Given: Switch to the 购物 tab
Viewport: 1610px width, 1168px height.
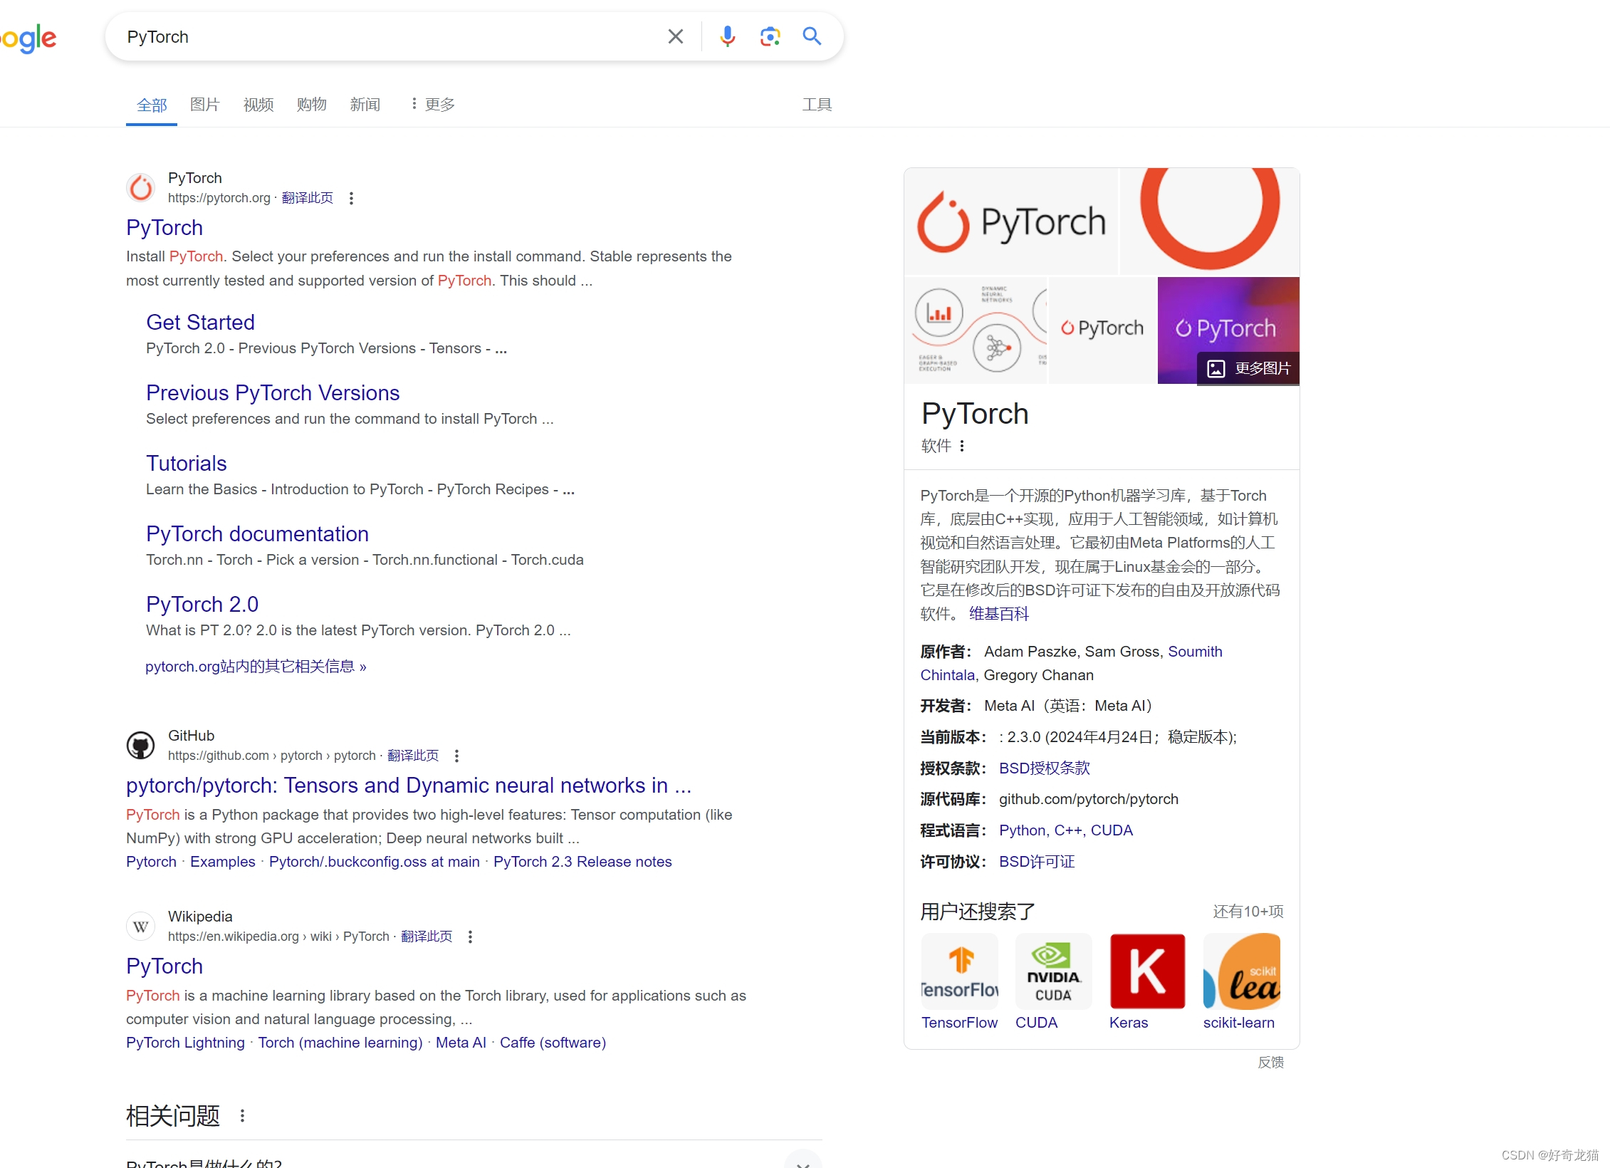Looking at the screenshot, I should [x=312, y=105].
